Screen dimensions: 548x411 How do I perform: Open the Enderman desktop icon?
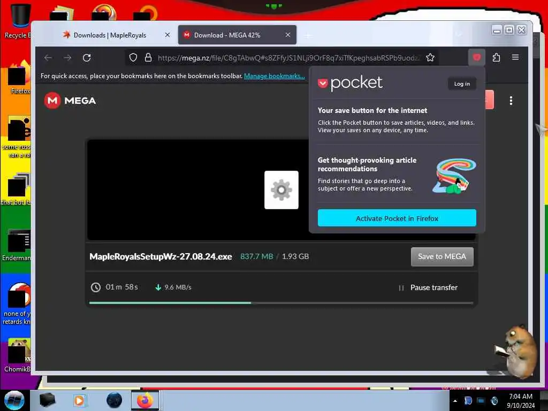coord(18,245)
